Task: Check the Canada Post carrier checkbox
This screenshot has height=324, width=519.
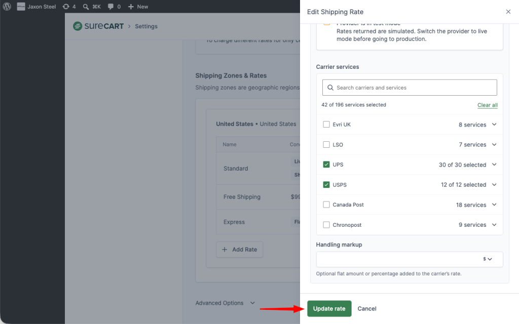Action: click(326, 205)
